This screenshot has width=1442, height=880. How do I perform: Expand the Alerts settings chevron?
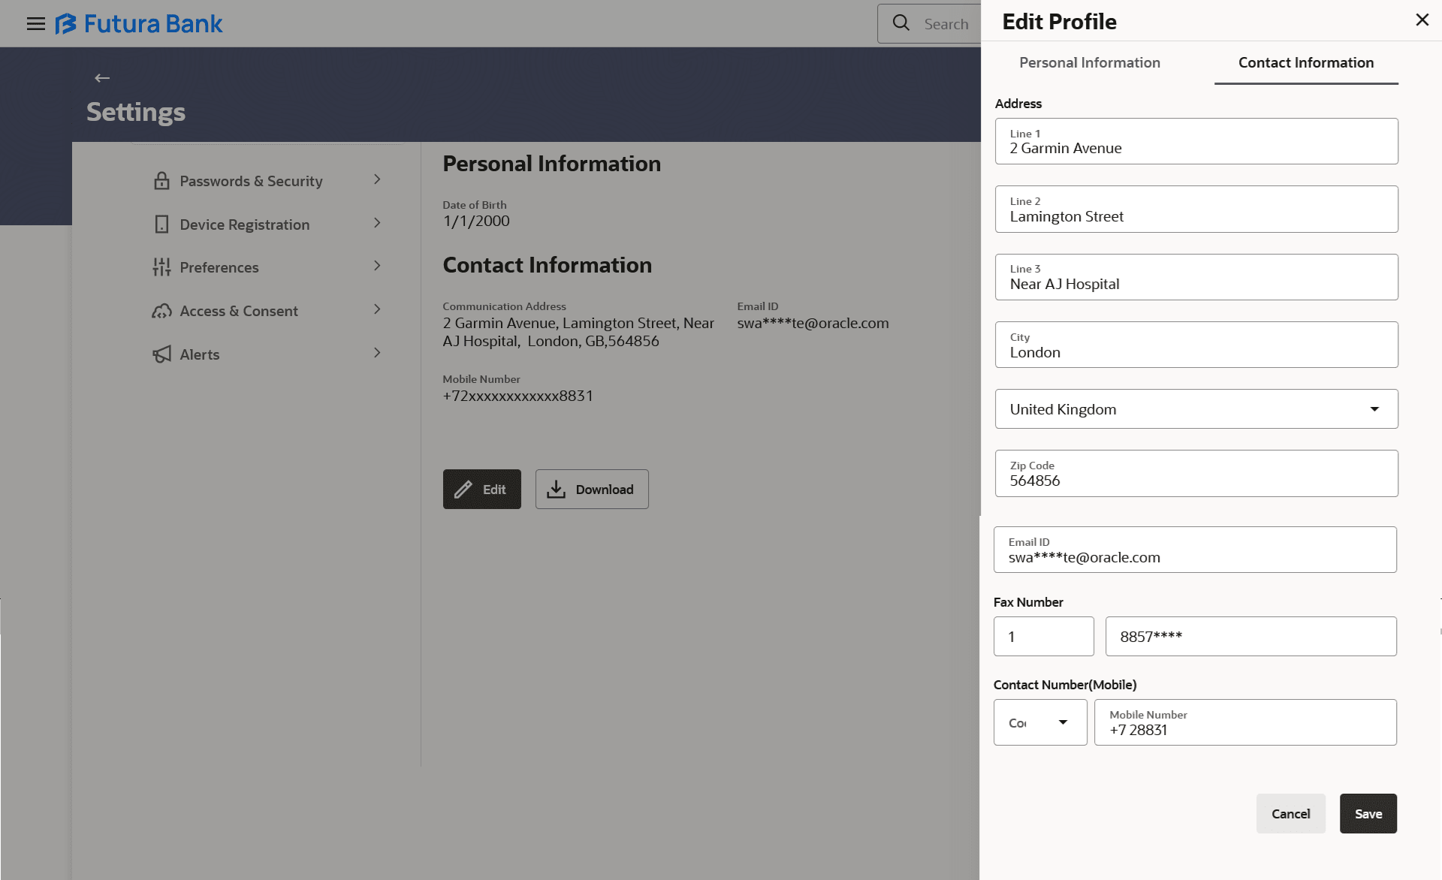click(x=377, y=353)
